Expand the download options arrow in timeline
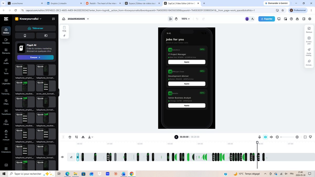Viewport: 315px width, 177px height. point(92,137)
